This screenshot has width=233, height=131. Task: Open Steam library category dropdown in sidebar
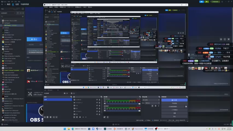coord(8,13)
